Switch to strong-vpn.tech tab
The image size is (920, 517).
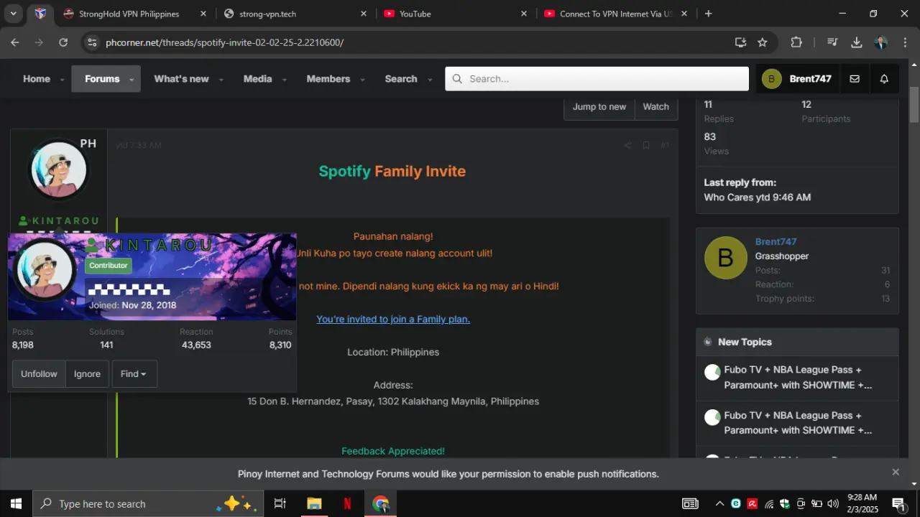pos(296,14)
